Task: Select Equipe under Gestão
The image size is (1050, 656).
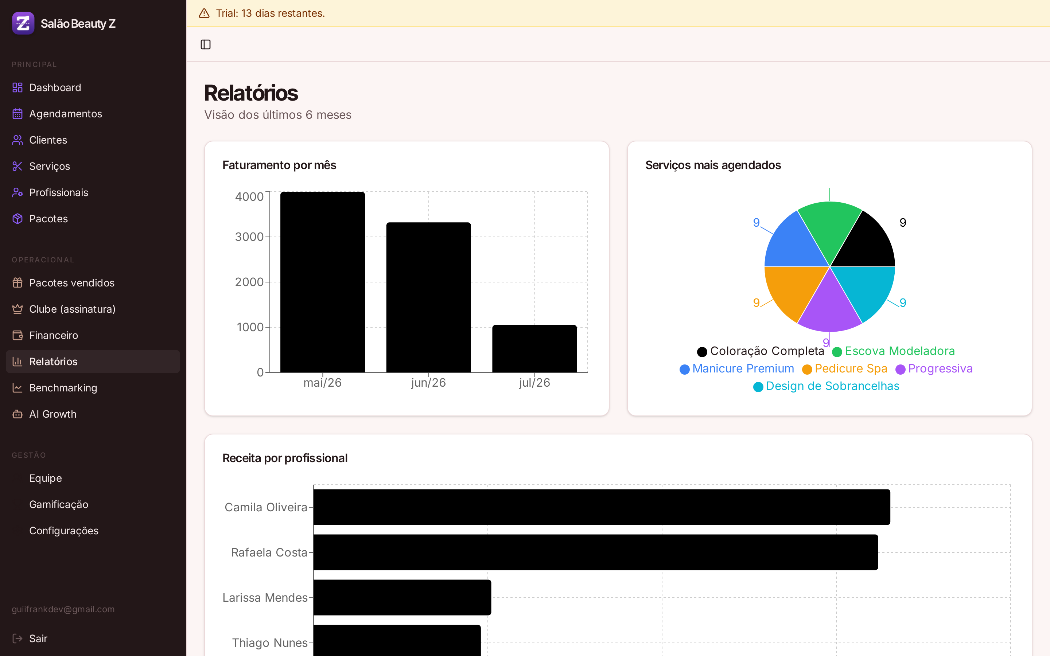Action: tap(93, 478)
